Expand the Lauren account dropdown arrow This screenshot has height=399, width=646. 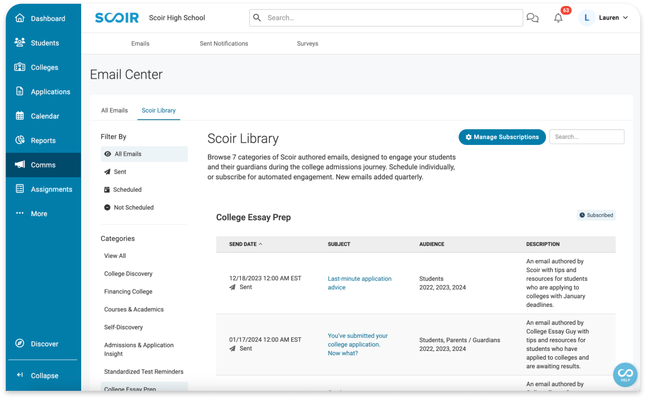625,18
